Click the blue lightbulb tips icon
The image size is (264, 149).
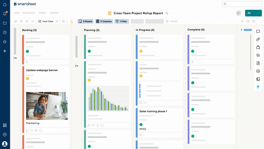pyautogui.click(x=258, y=87)
